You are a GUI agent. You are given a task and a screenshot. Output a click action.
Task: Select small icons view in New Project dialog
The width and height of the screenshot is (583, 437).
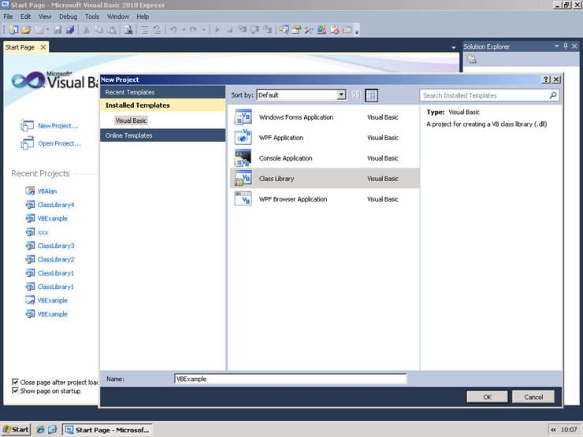pyautogui.click(x=356, y=95)
